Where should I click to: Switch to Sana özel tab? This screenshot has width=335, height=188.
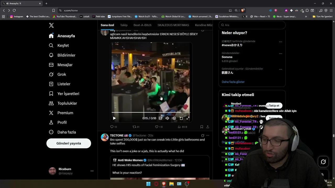107,25
